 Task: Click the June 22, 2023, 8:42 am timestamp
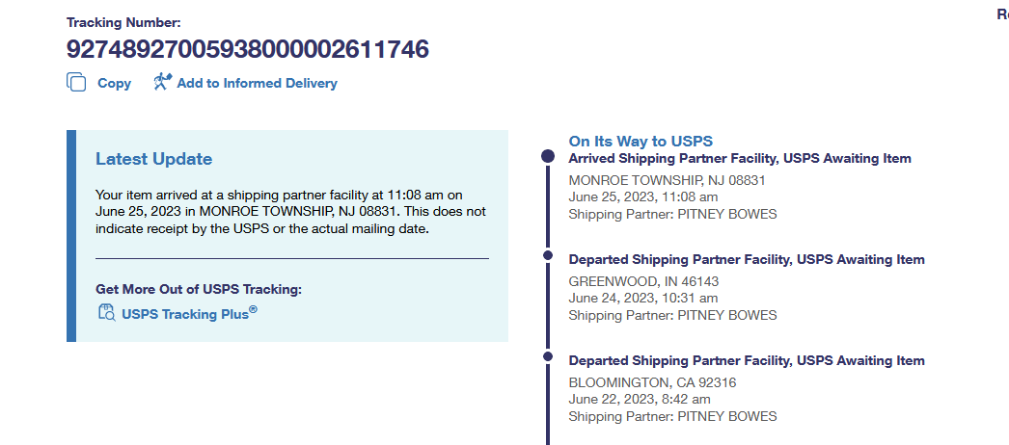point(640,400)
